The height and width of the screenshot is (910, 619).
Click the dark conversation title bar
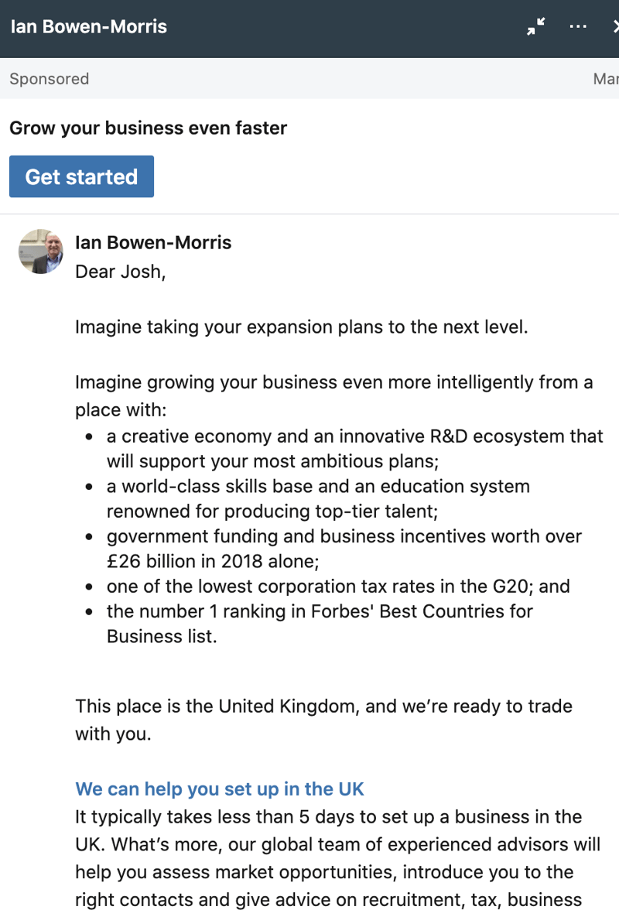[309, 26]
